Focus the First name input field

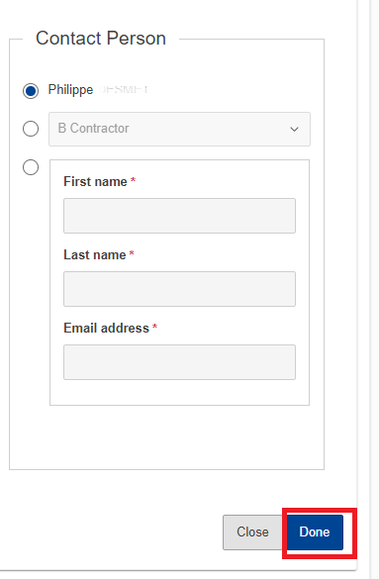179,216
